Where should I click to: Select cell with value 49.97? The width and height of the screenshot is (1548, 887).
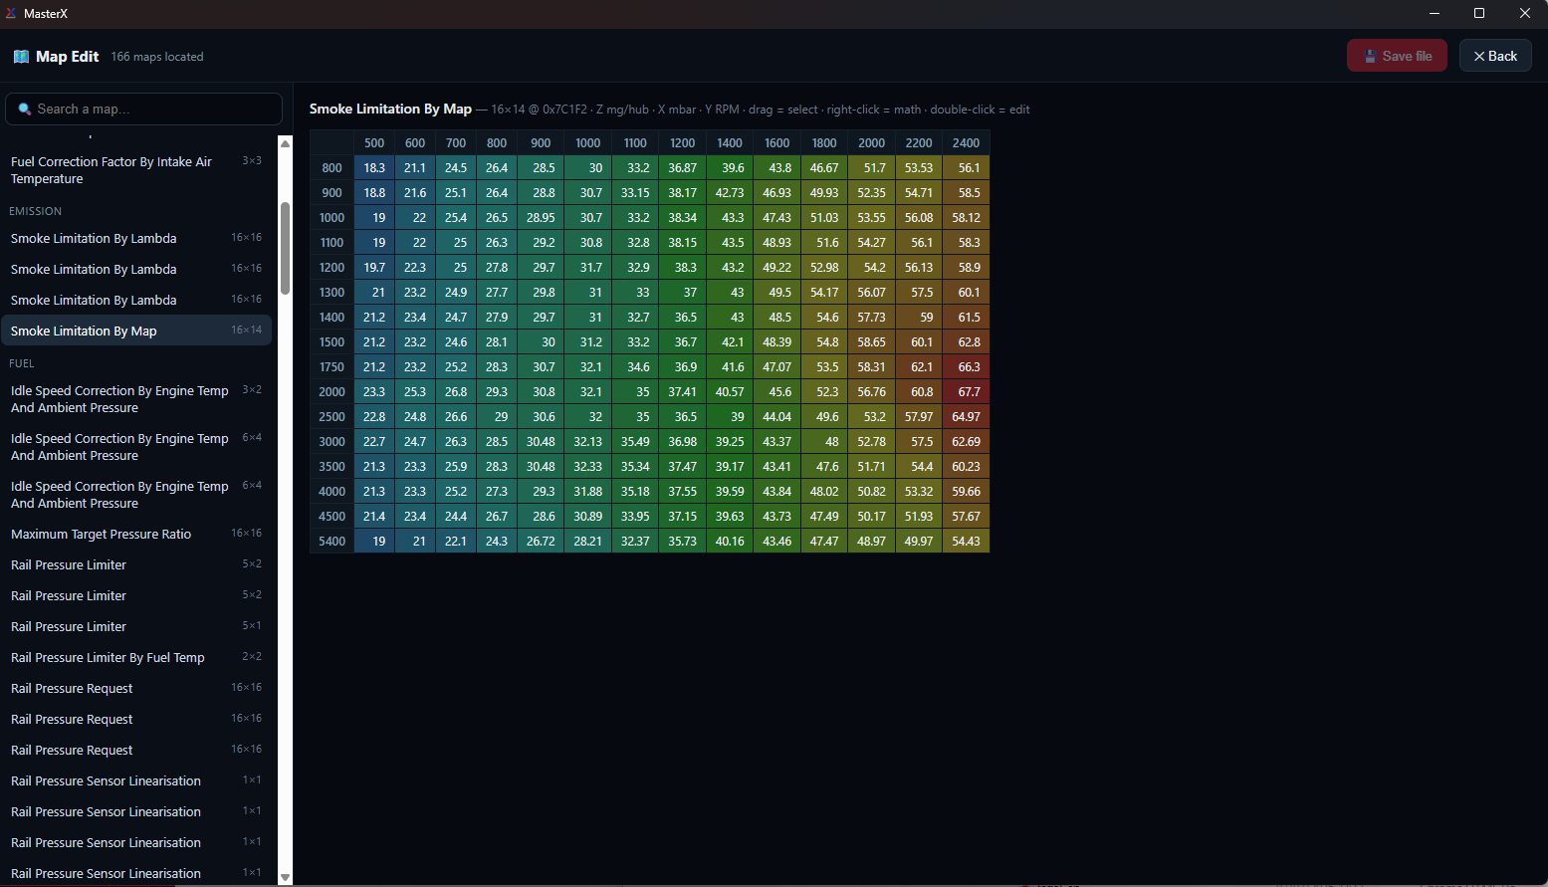tap(919, 542)
